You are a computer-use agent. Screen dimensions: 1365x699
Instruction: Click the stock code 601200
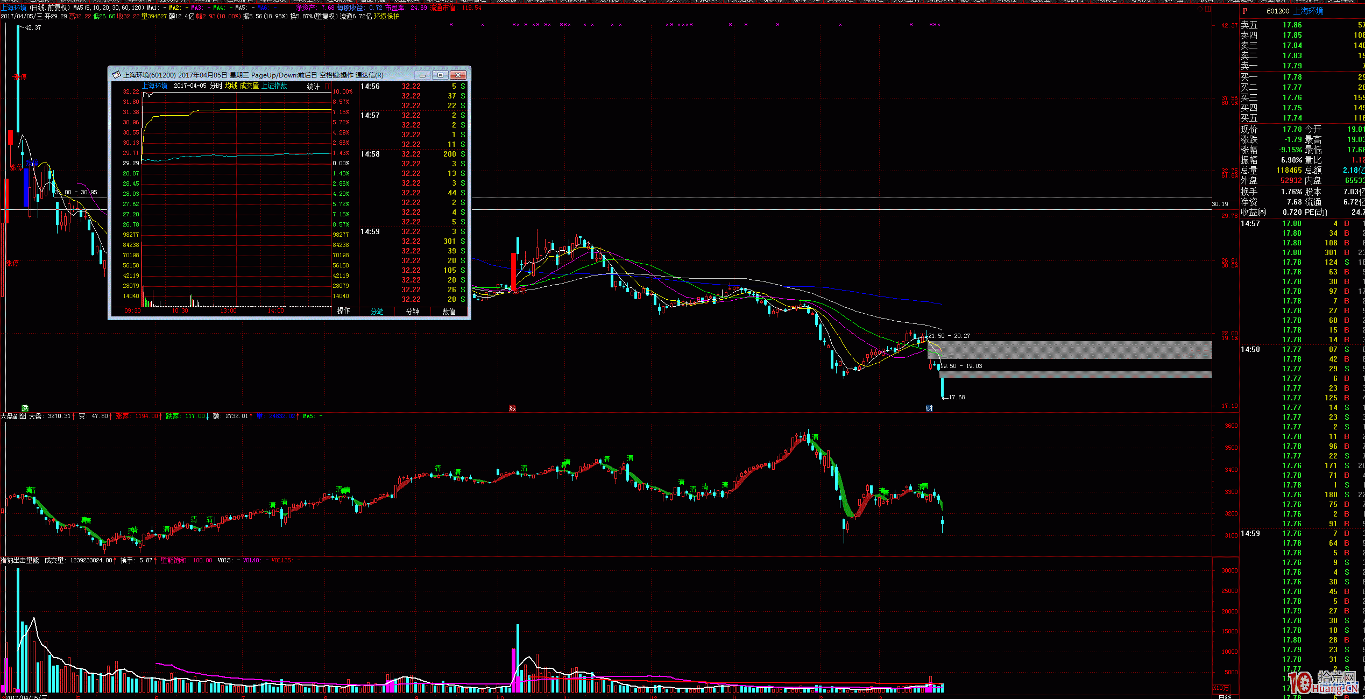[x=1278, y=11]
